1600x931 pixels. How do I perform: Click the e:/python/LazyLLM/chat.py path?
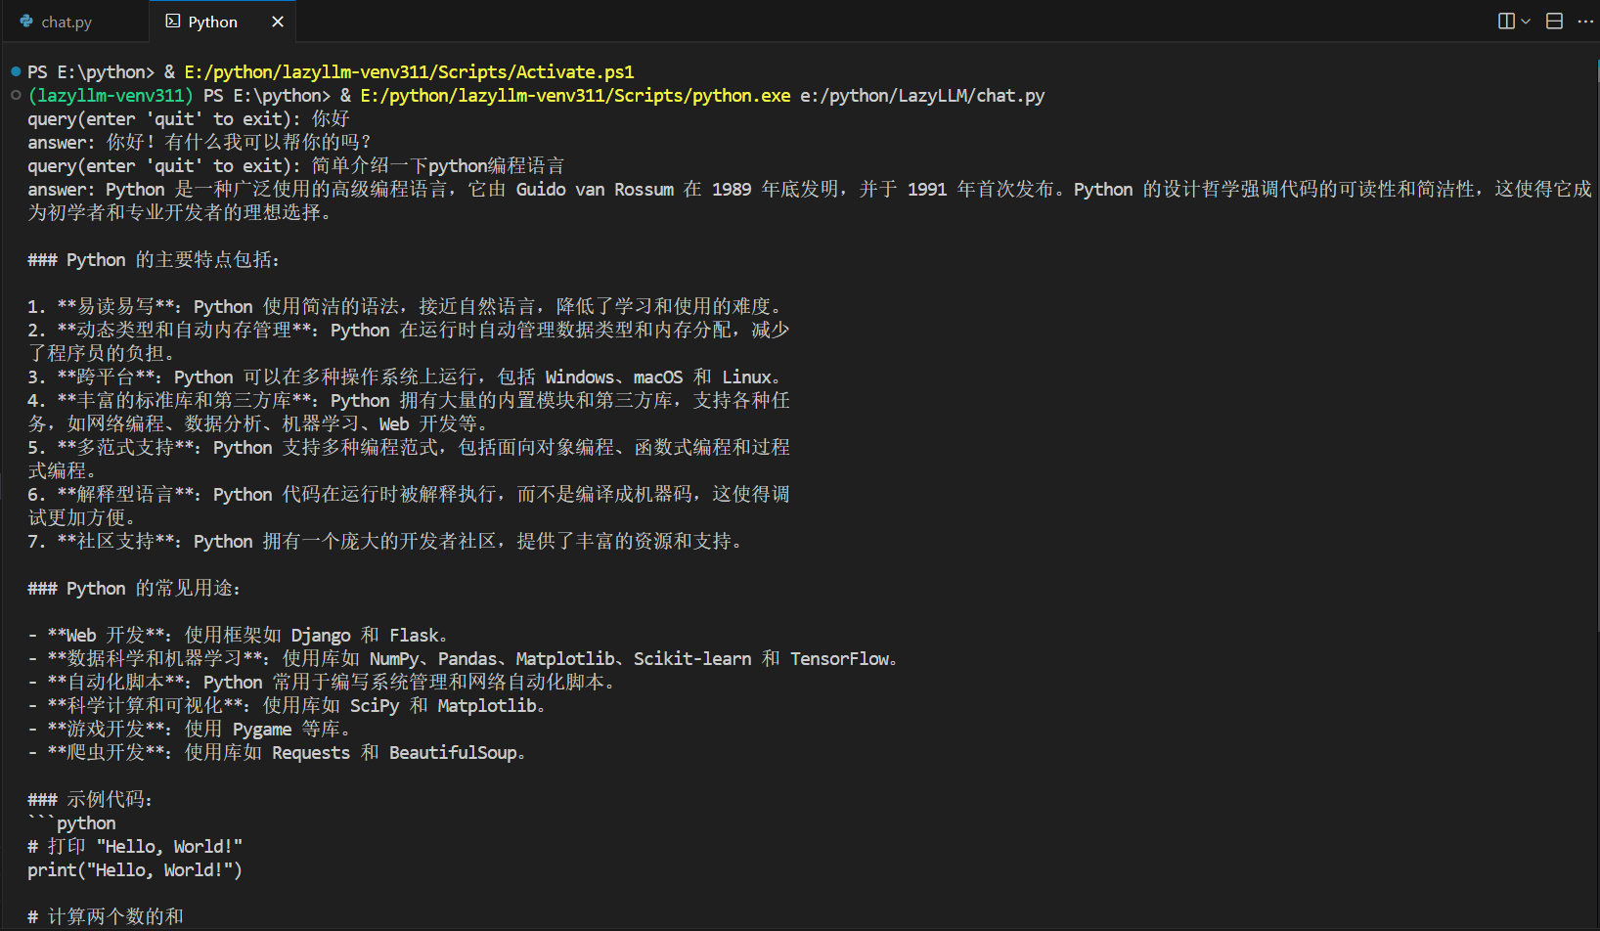922,96
